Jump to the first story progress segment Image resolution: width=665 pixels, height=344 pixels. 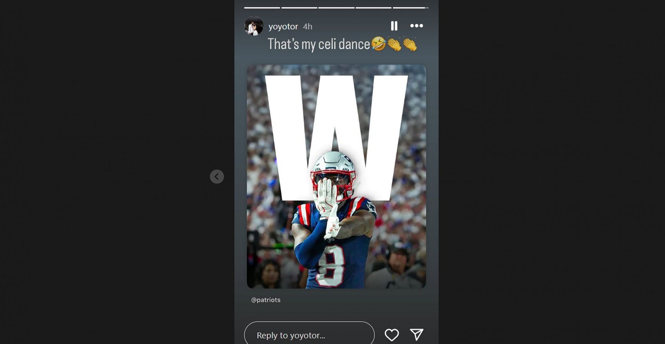pyautogui.click(x=262, y=8)
